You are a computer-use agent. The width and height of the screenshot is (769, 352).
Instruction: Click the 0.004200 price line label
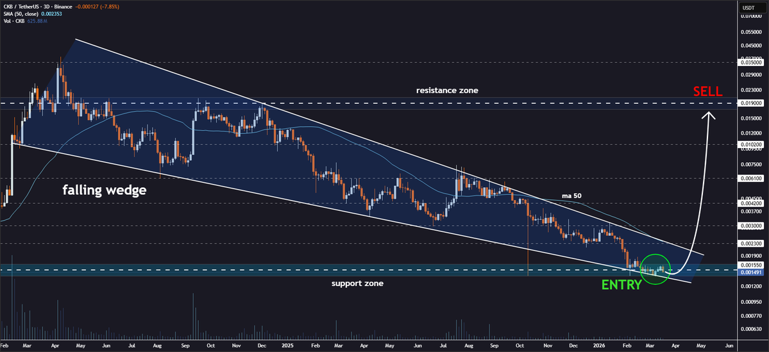(x=751, y=203)
